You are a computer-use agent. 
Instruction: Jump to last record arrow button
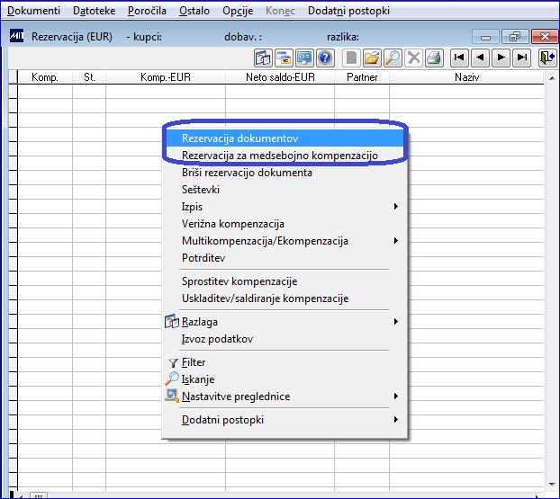click(522, 58)
